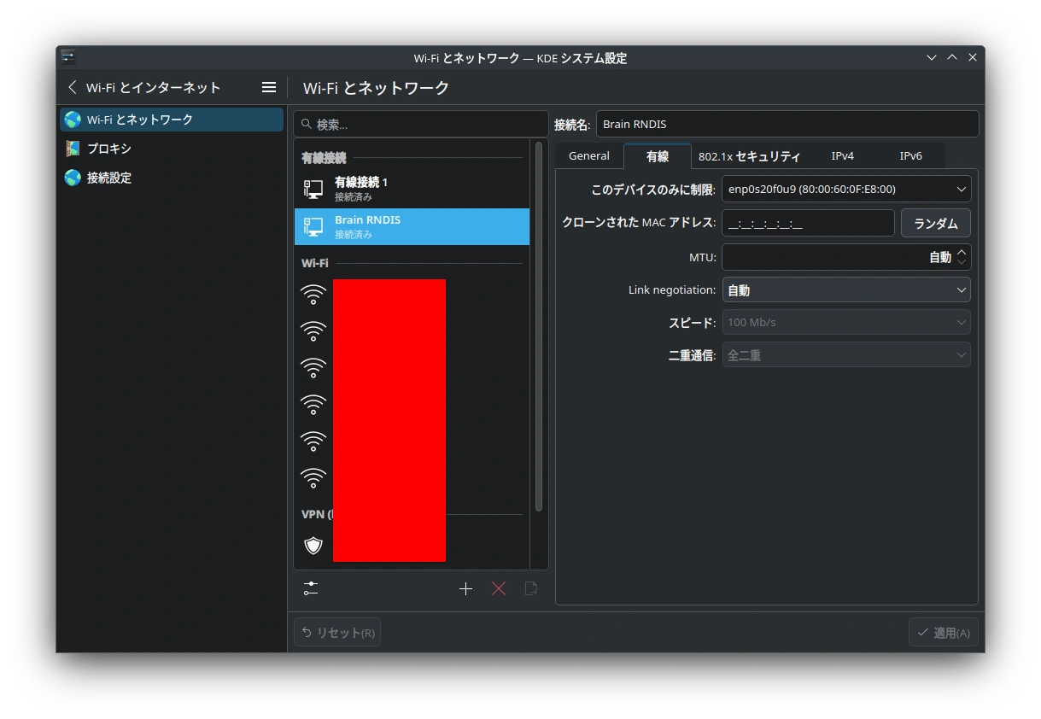
Task: Select 有線接続 1 connection
Action: click(x=412, y=189)
